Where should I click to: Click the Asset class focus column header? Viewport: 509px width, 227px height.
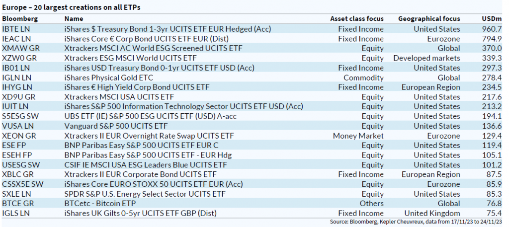click(356, 19)
